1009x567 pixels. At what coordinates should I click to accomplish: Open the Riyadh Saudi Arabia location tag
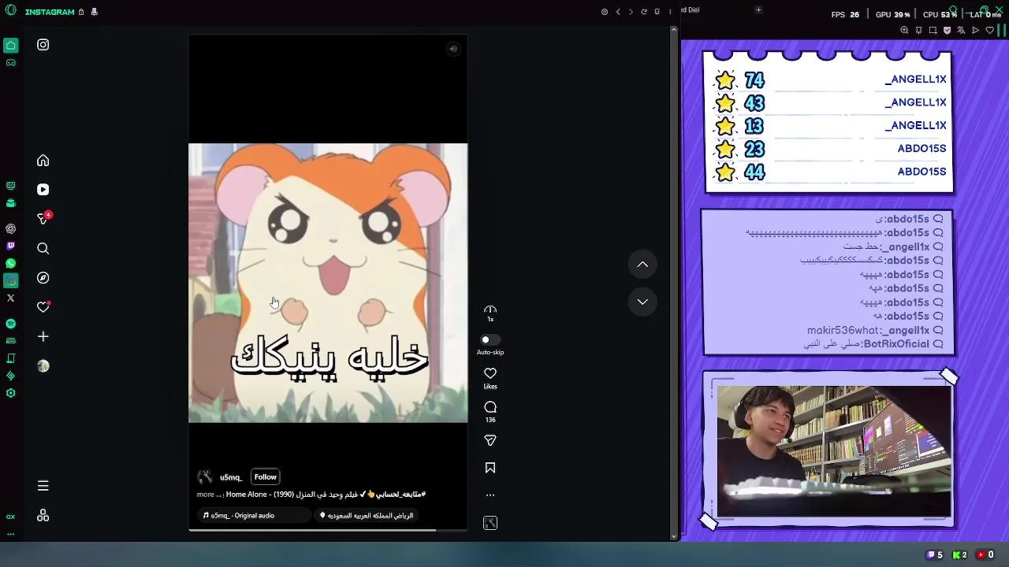(x=366, y=516)
